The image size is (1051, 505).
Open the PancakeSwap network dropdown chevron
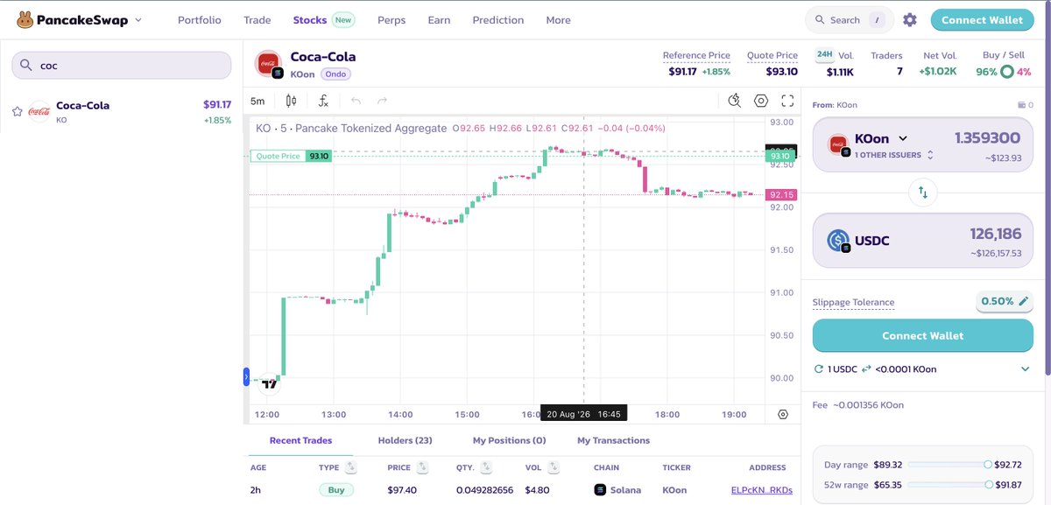(139, 19)
